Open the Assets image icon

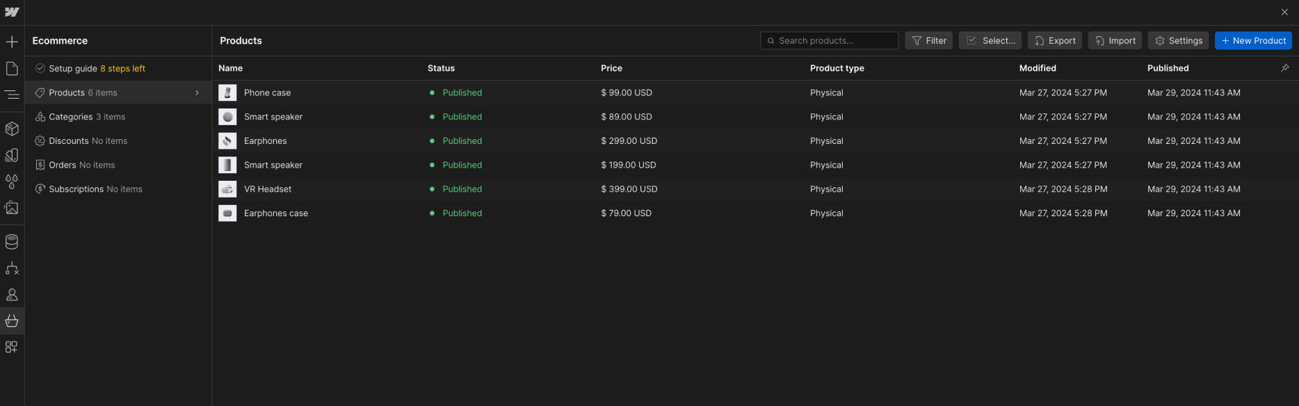(12, 208)
